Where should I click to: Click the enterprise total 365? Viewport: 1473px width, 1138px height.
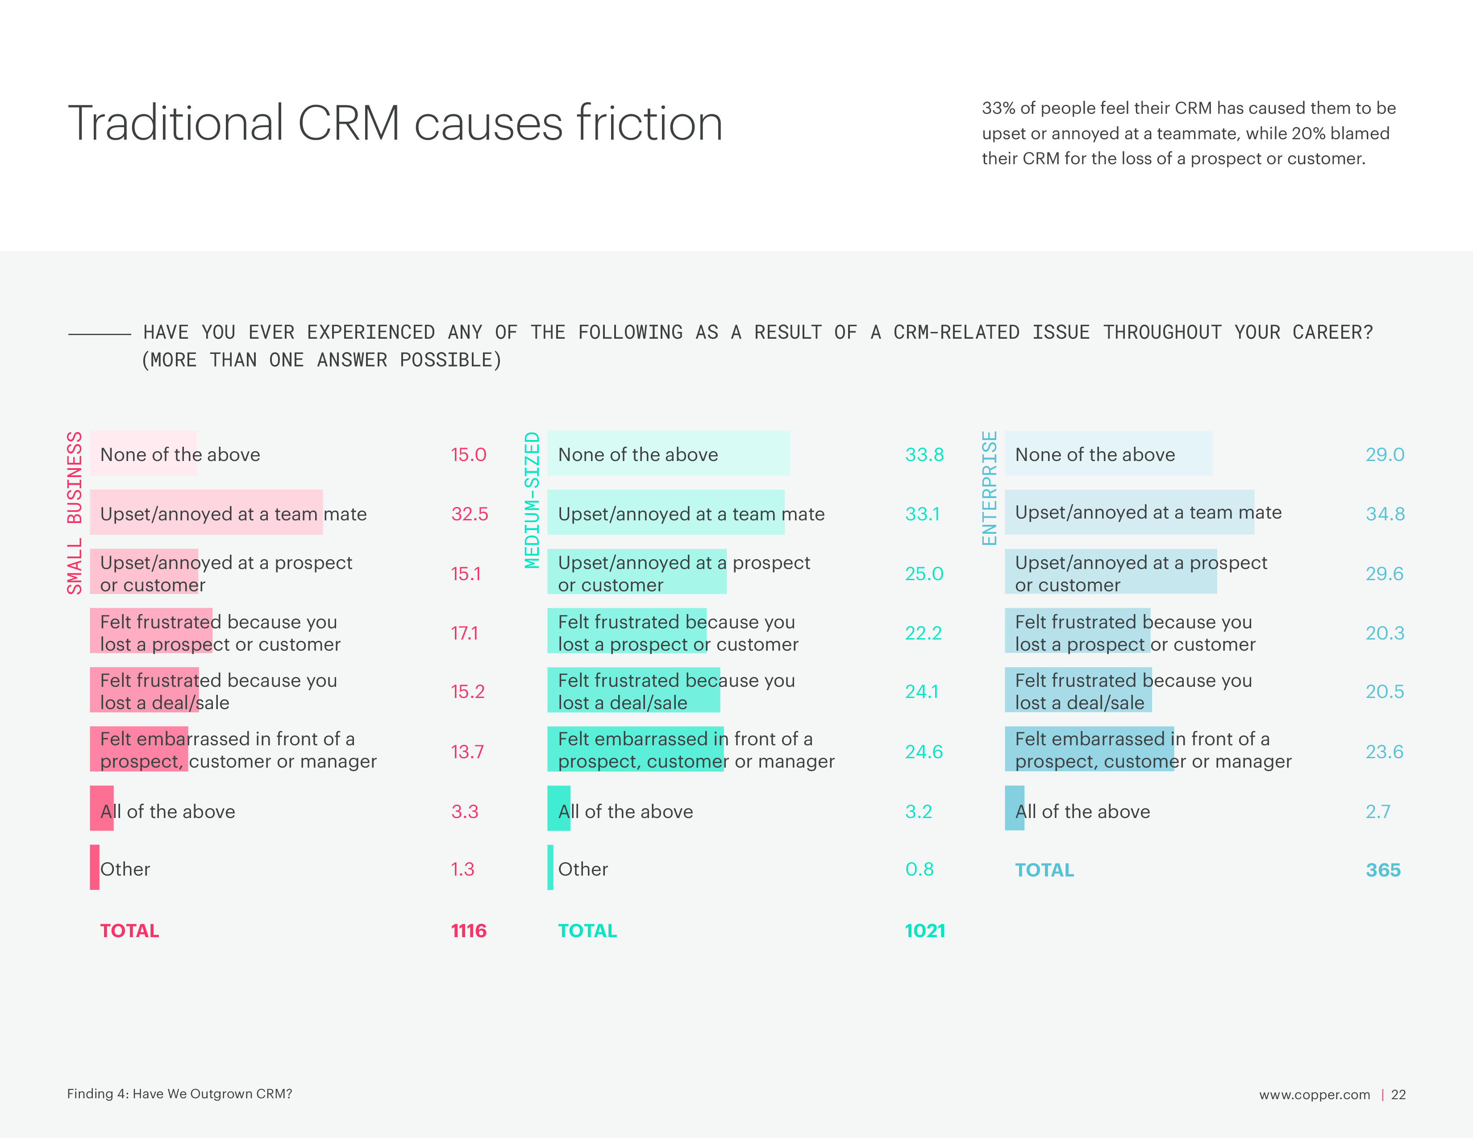tap(1383, 870)
